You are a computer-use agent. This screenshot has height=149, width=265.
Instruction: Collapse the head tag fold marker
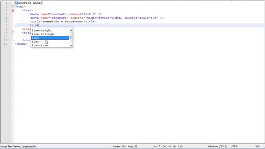pyautogui.click(x=13, y=10)
